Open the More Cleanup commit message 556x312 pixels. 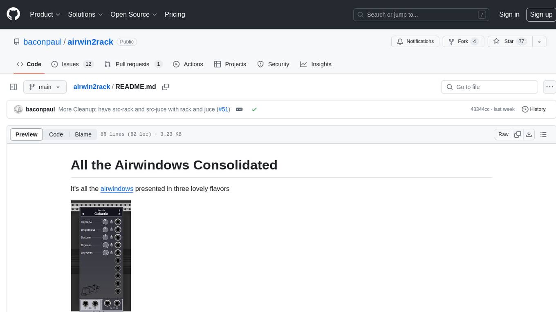click(137, 109)
